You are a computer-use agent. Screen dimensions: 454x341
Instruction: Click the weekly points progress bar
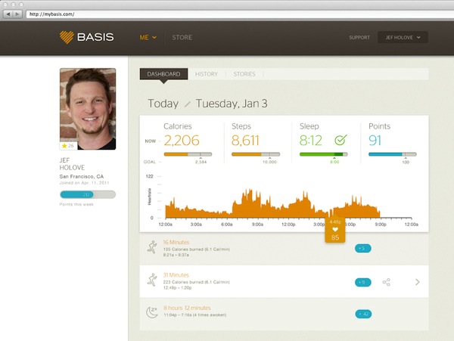(88, 194)
